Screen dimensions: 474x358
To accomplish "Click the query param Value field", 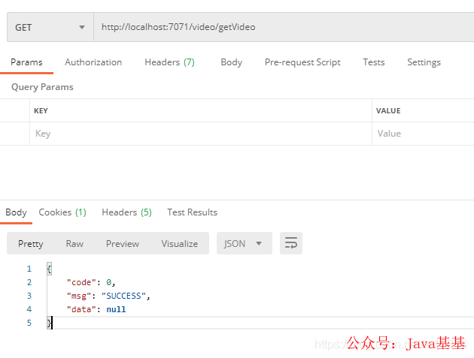I will pyautogui.click(x=423, y=134).
